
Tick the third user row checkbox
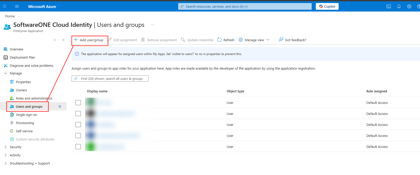[x=78, y=125]
